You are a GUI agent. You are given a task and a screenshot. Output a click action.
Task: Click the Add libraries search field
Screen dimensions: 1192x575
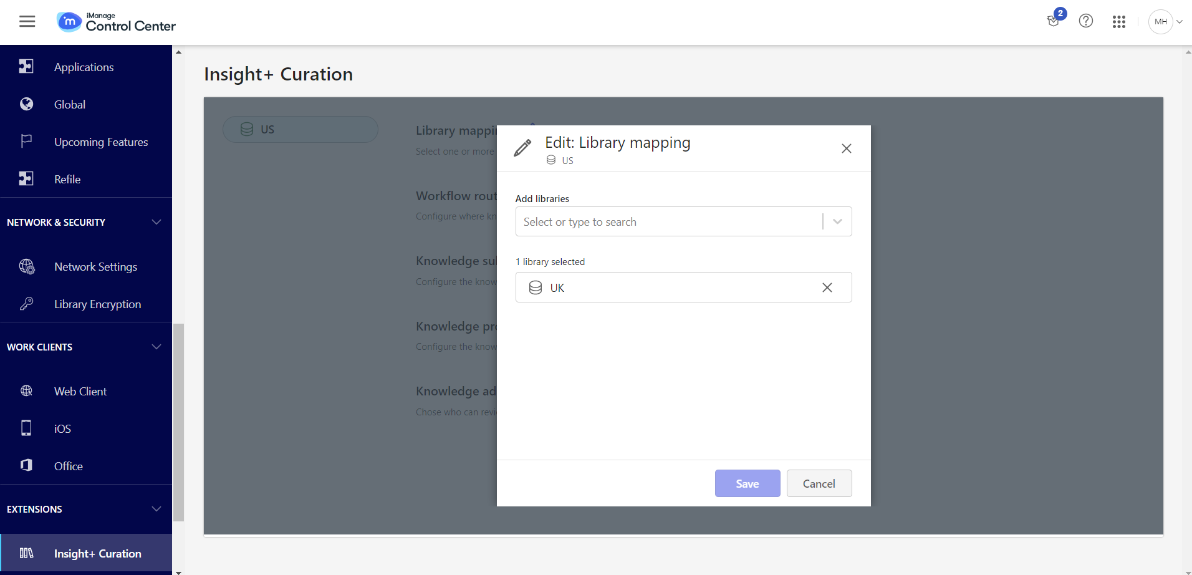coord(667,222)
